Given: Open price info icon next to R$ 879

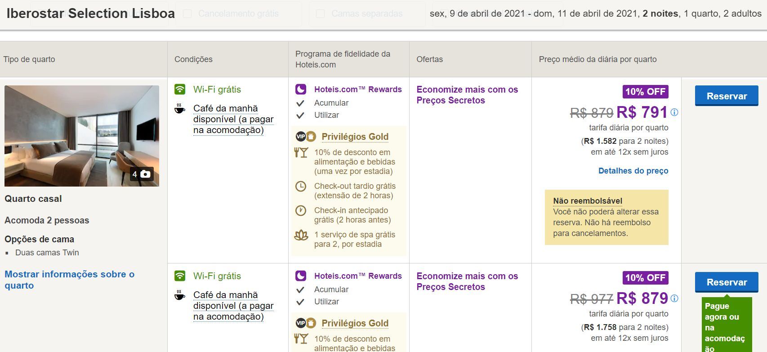Looking at the screenshot, I should point(674,299).
